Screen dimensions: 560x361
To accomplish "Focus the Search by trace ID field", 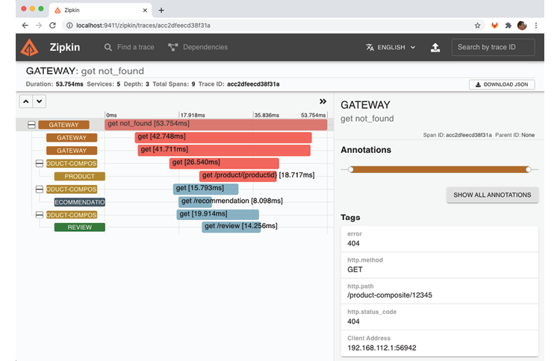I will click(x=494, y=47).
